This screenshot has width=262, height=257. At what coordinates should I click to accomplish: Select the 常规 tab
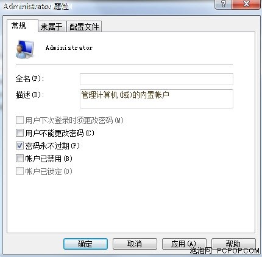coord(19,26)
